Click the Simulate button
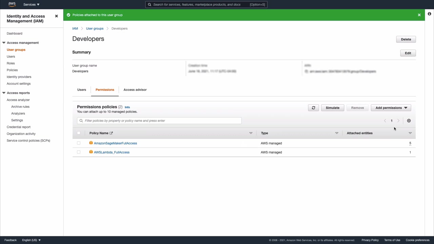This screenshot has height=244, width=434. pos(333,108)
